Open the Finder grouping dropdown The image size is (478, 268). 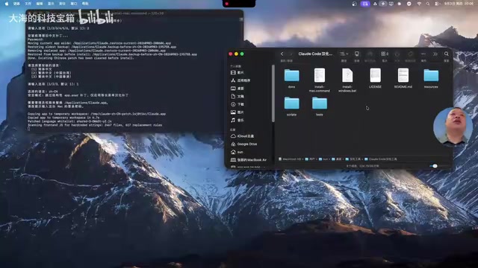click(x=385, y=54)
